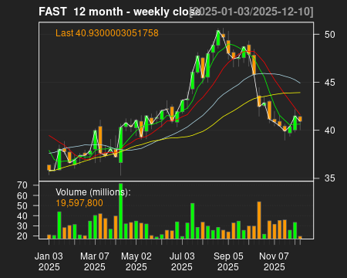Click the "Mar 07 2025" date label
This screenshot has height=278, width=347.
pos(95,262)
